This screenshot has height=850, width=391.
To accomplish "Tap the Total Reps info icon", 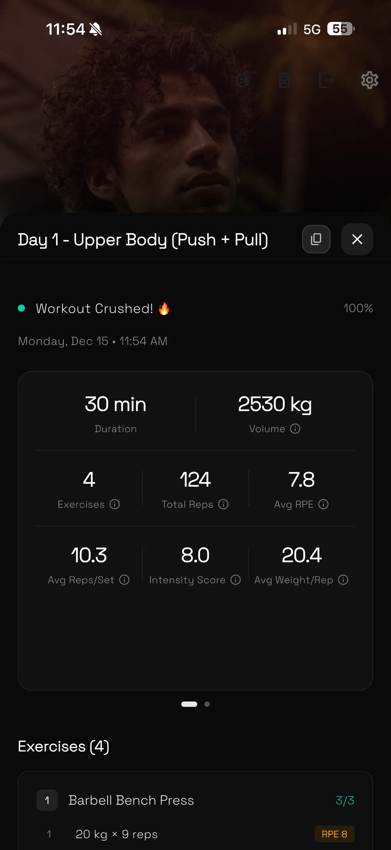I will pos(224,504).
